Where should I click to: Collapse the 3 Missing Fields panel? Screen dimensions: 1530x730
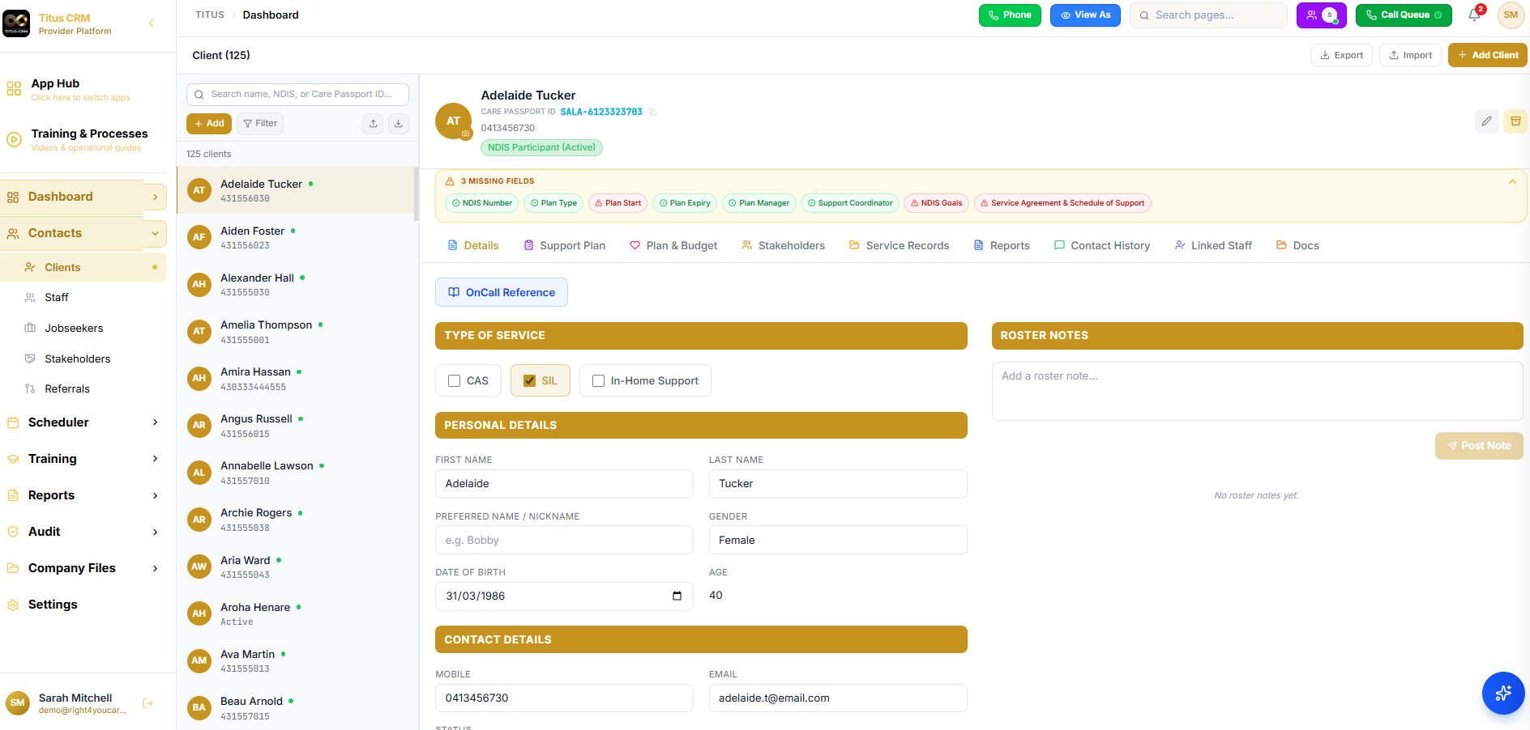pyautogui.click(x=1512, y=182)
